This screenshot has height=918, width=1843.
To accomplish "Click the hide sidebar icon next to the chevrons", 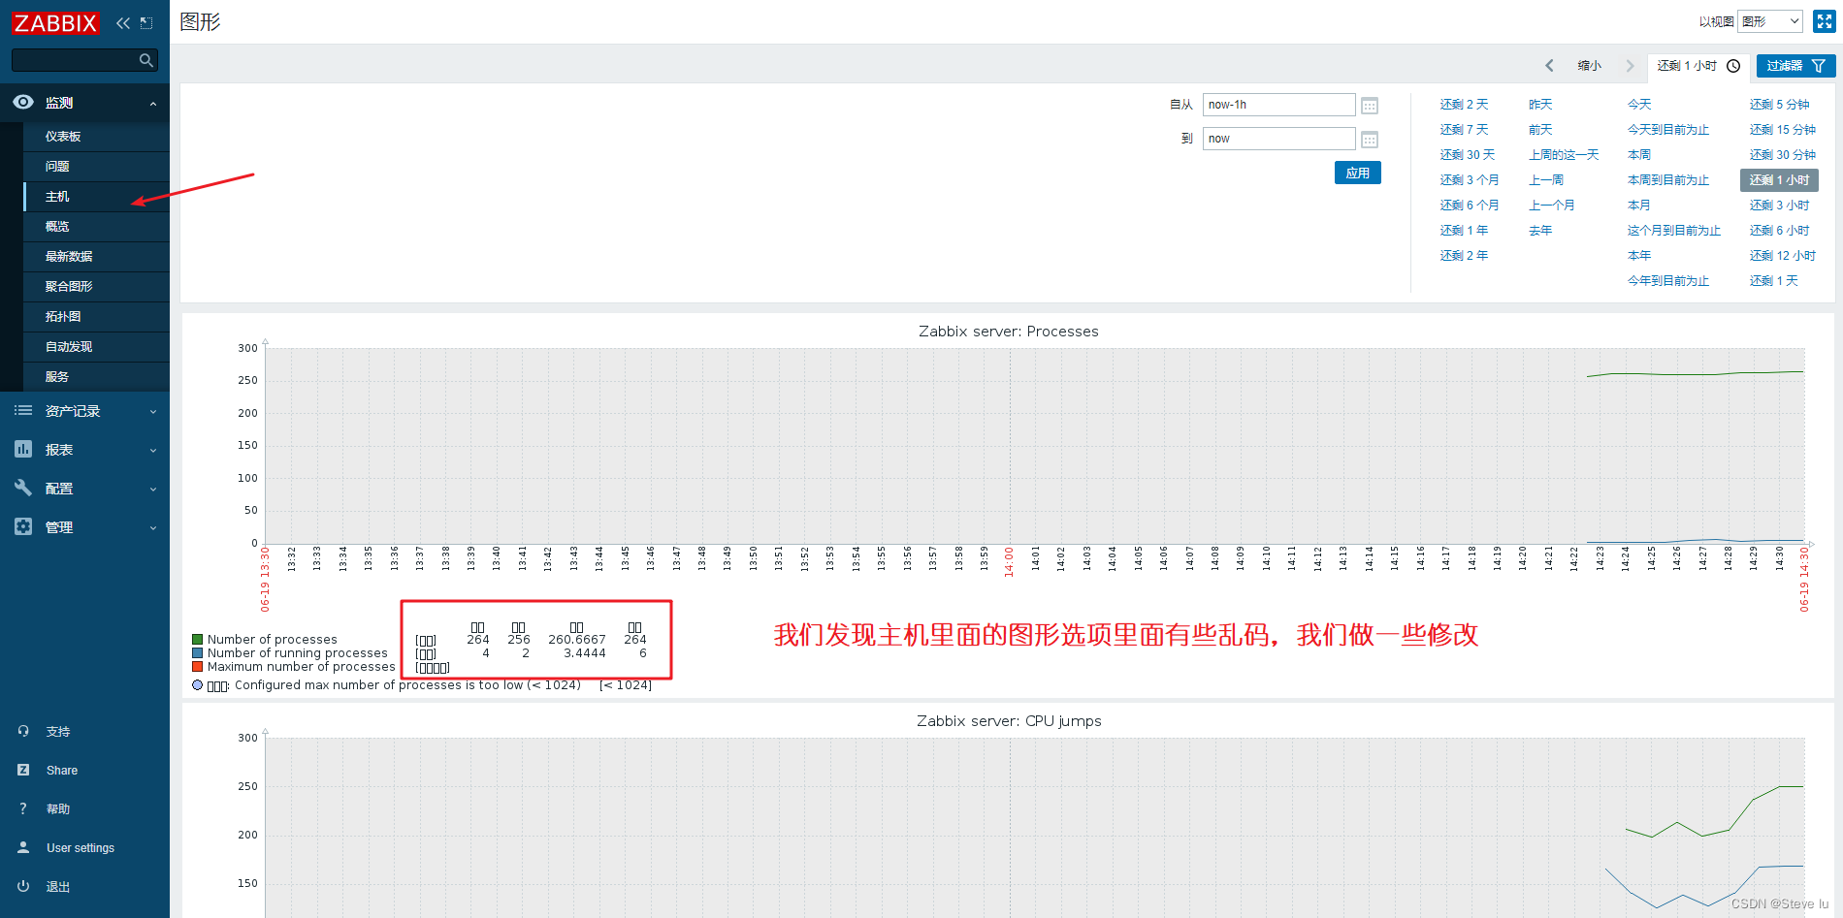I will point(146,23).
